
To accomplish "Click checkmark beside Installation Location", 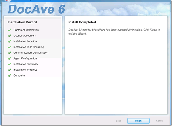I will (10, 41).
